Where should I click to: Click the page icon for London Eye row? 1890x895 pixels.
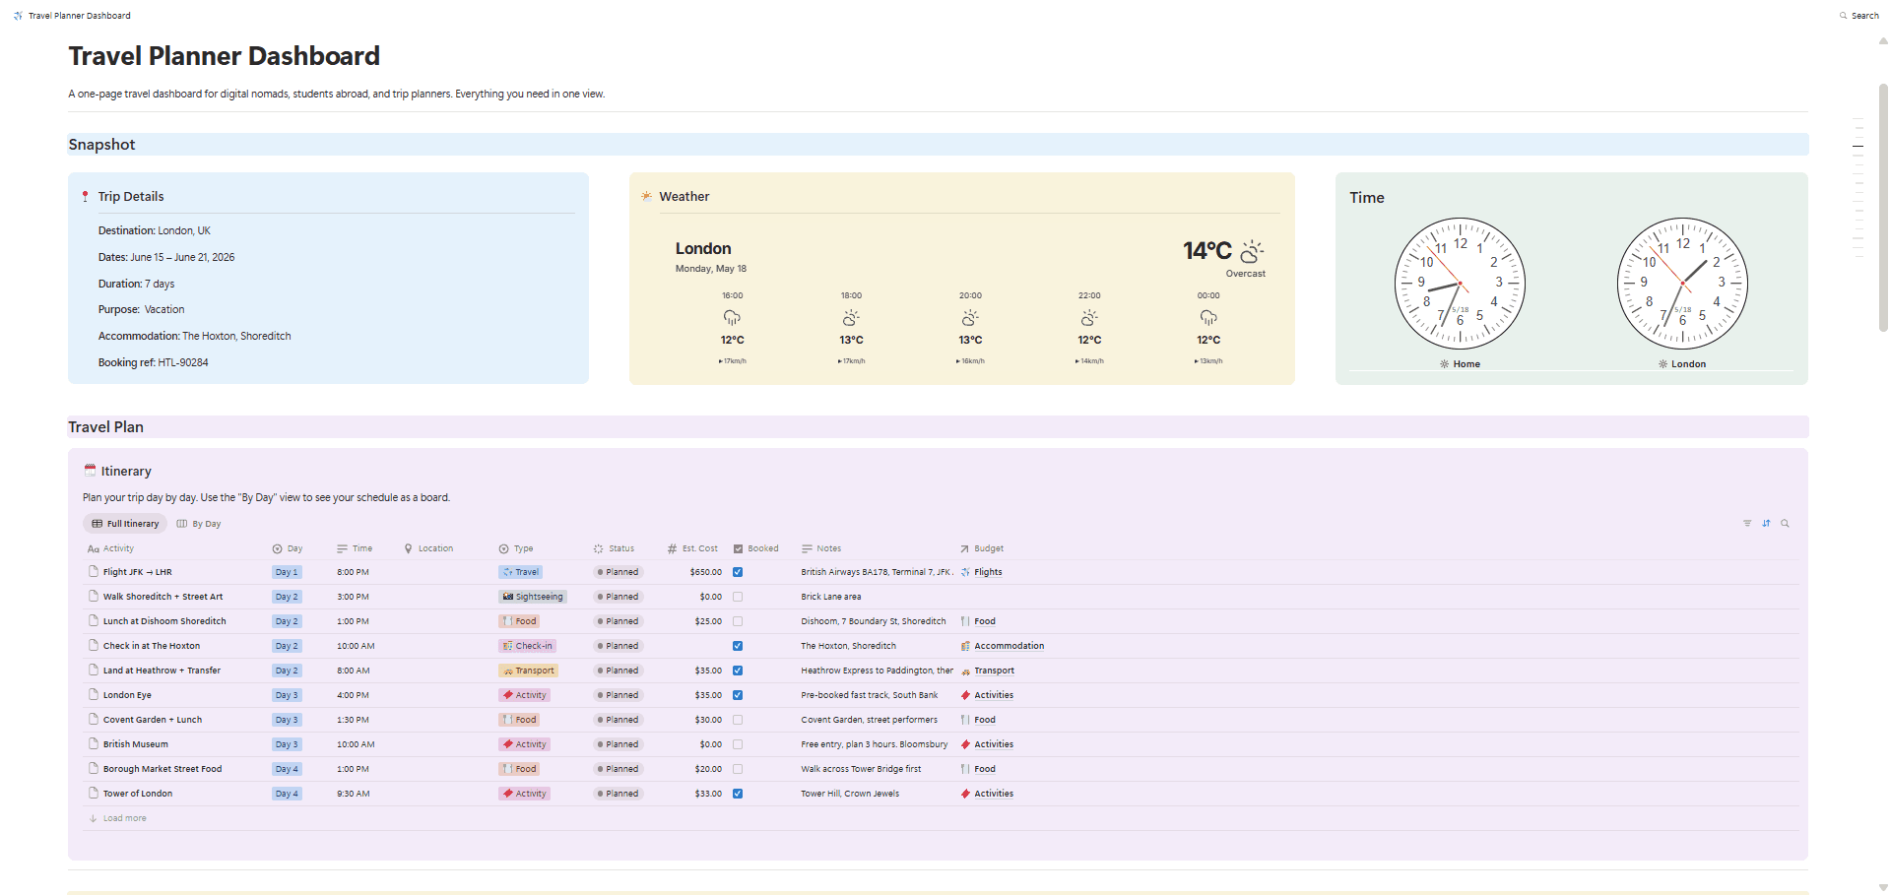tap(94, 695)
